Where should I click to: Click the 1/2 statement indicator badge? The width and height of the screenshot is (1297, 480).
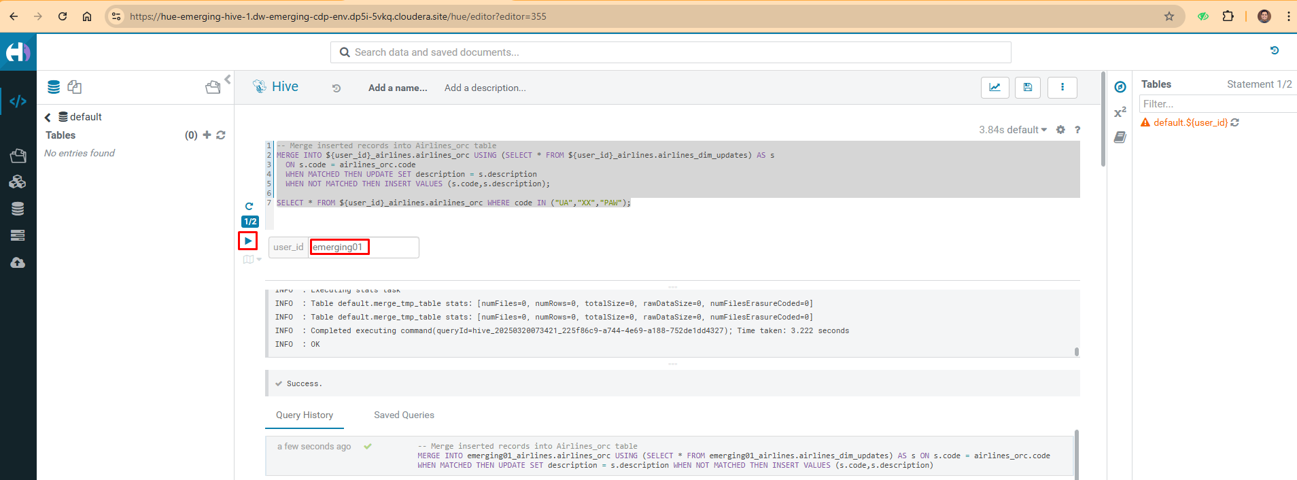click(250, 222)
